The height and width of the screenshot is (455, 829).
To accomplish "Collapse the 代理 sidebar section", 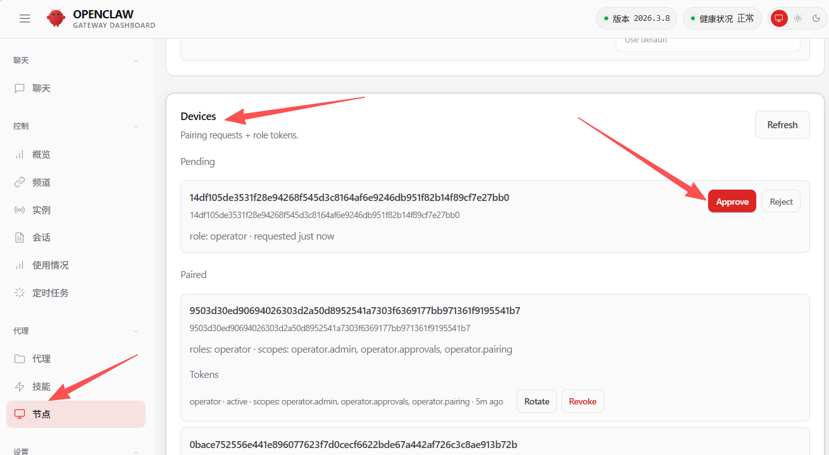I will point(135,331).
